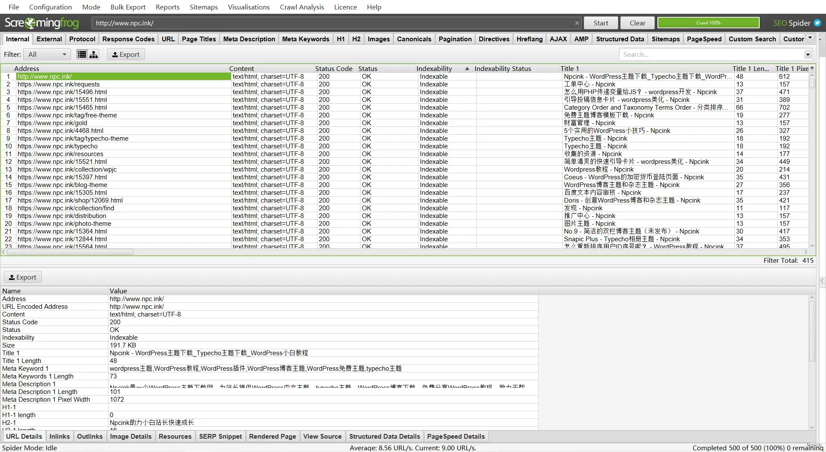Image resolution: width=826 pixels, height=452 pixels.
Task: Select the Meta Keyword 1 detail row
Action: tap(269, 369)
